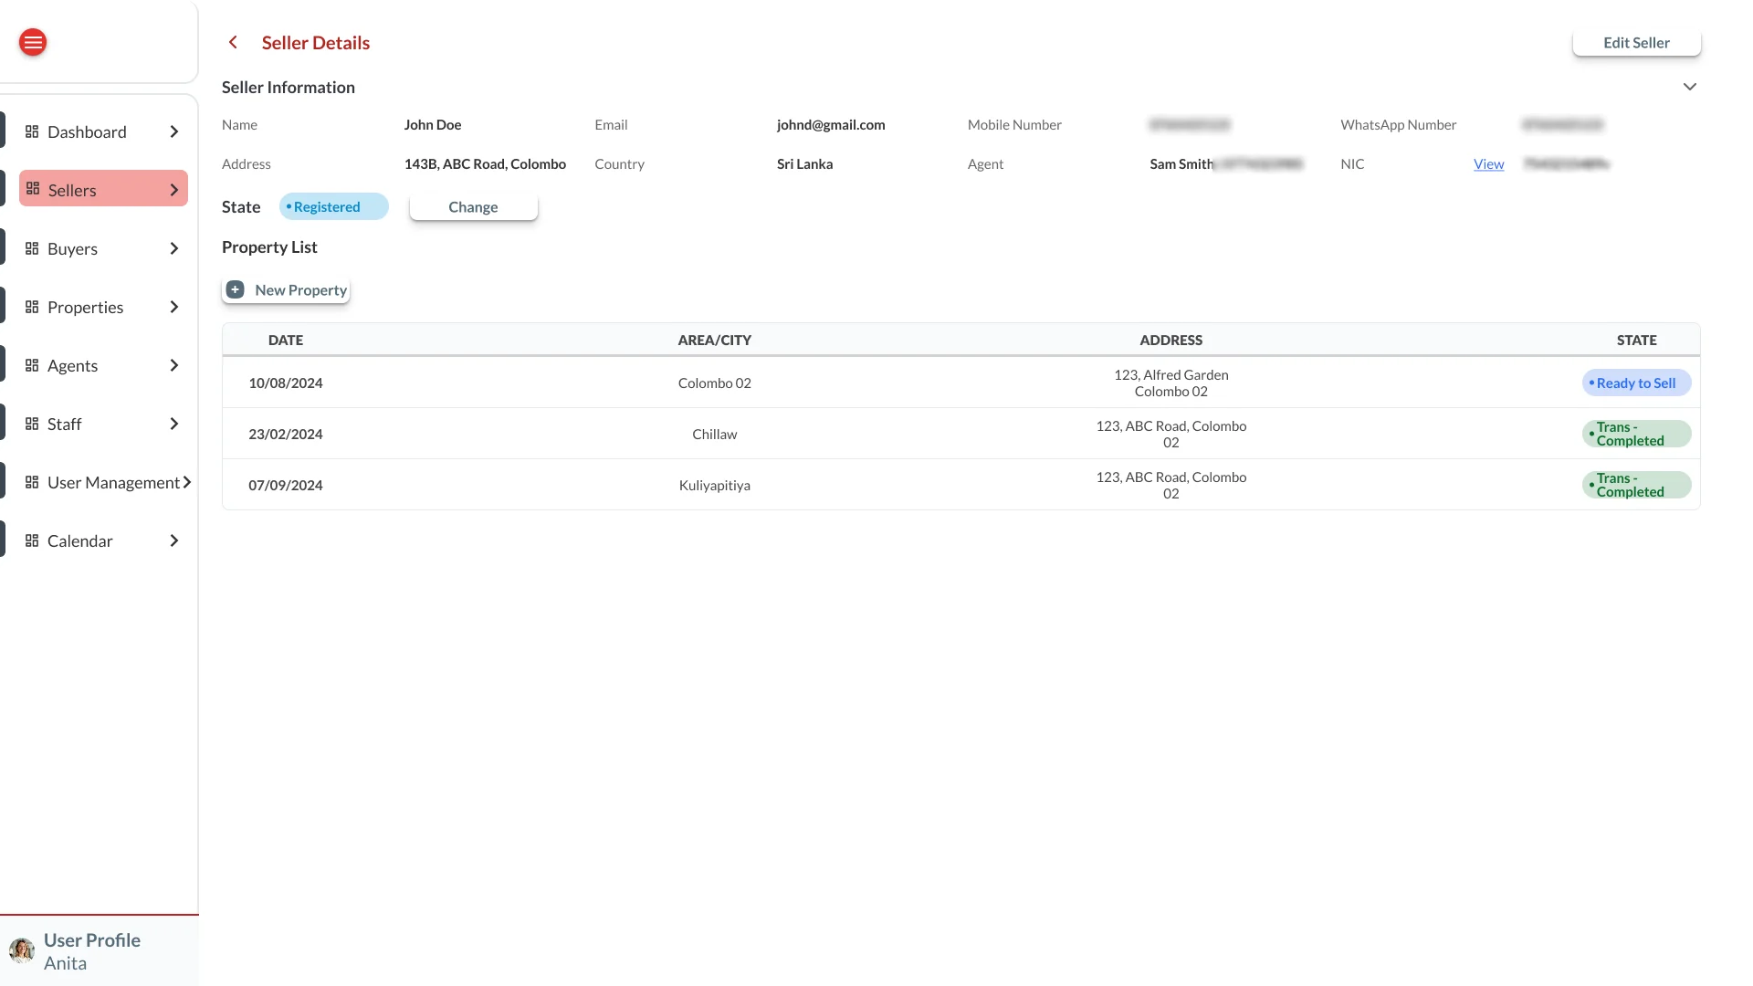
Task: Open the Calendar menu item
Action: tap(103, 540)
